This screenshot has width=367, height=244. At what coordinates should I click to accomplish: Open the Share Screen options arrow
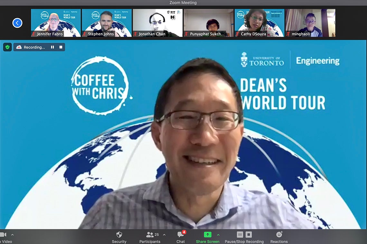218,235
